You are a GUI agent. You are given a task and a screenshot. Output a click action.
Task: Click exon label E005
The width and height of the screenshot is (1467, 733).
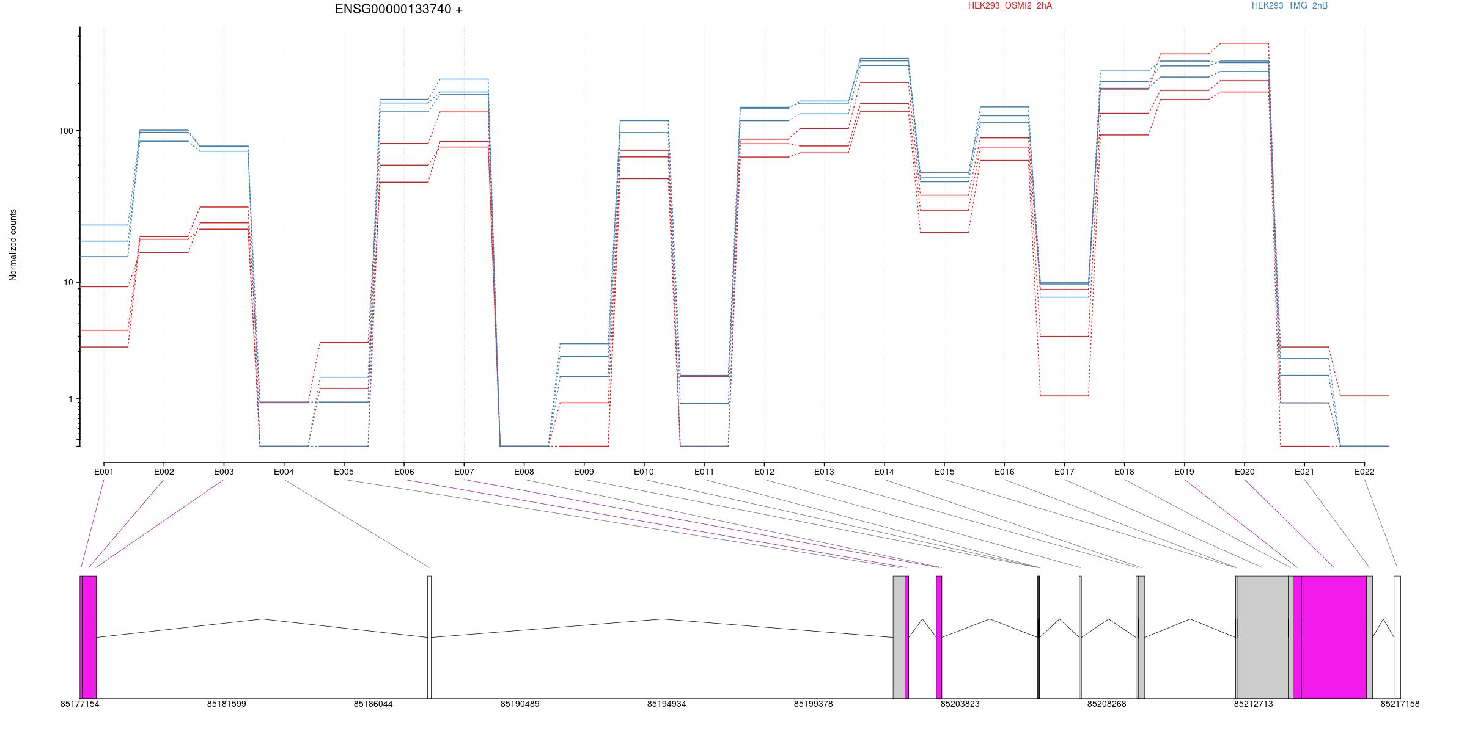[344, 472]
